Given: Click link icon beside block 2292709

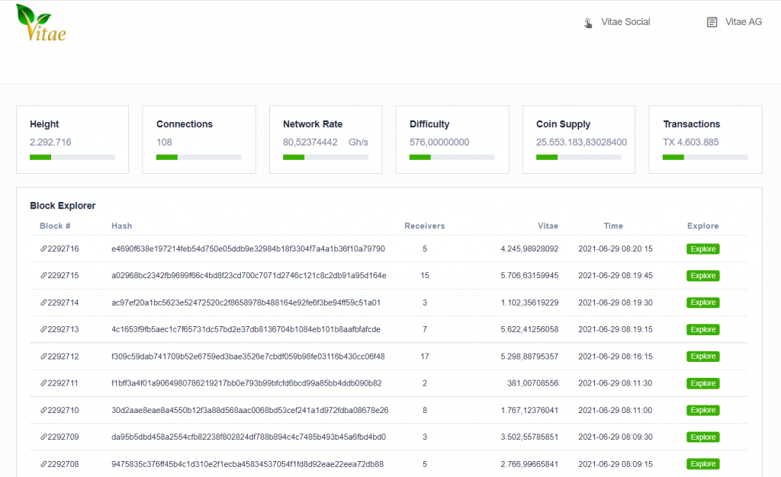Looking at the screenshot, I should tap(43, 437).
